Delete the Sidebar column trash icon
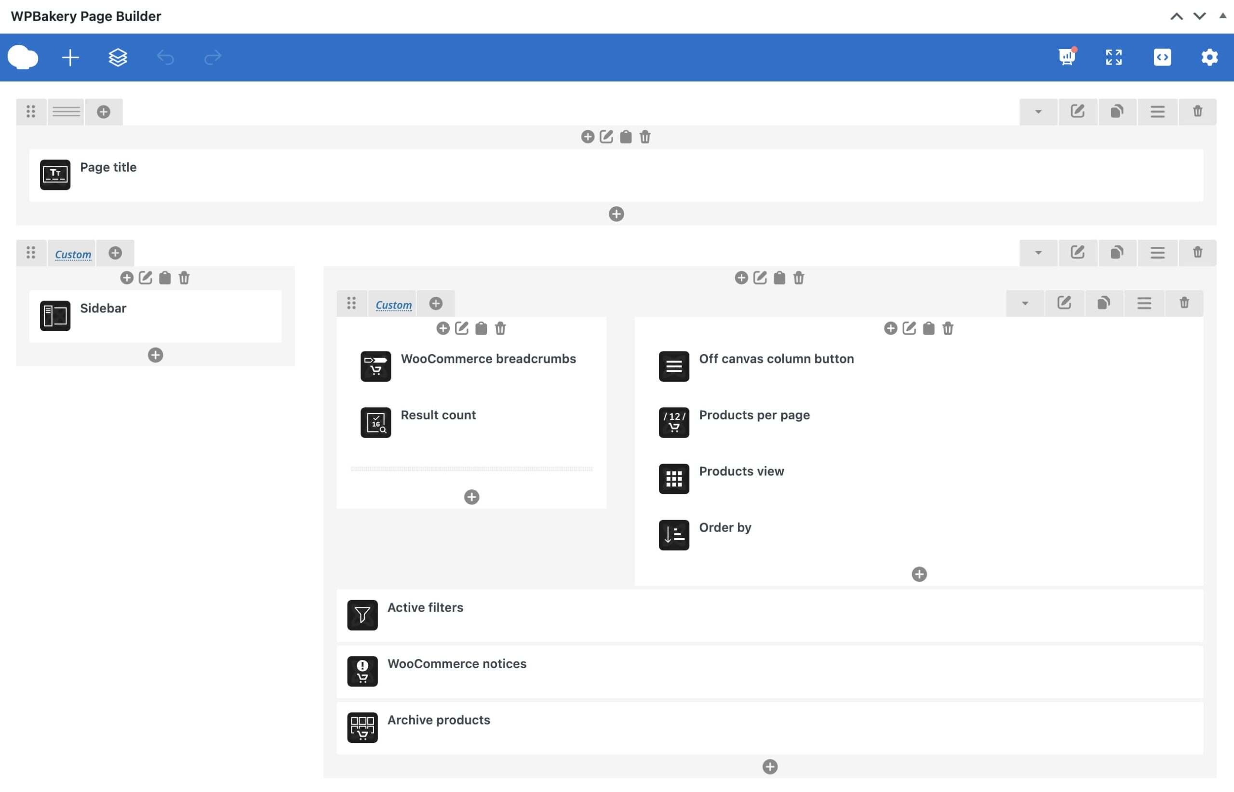 tap(184, 278)
